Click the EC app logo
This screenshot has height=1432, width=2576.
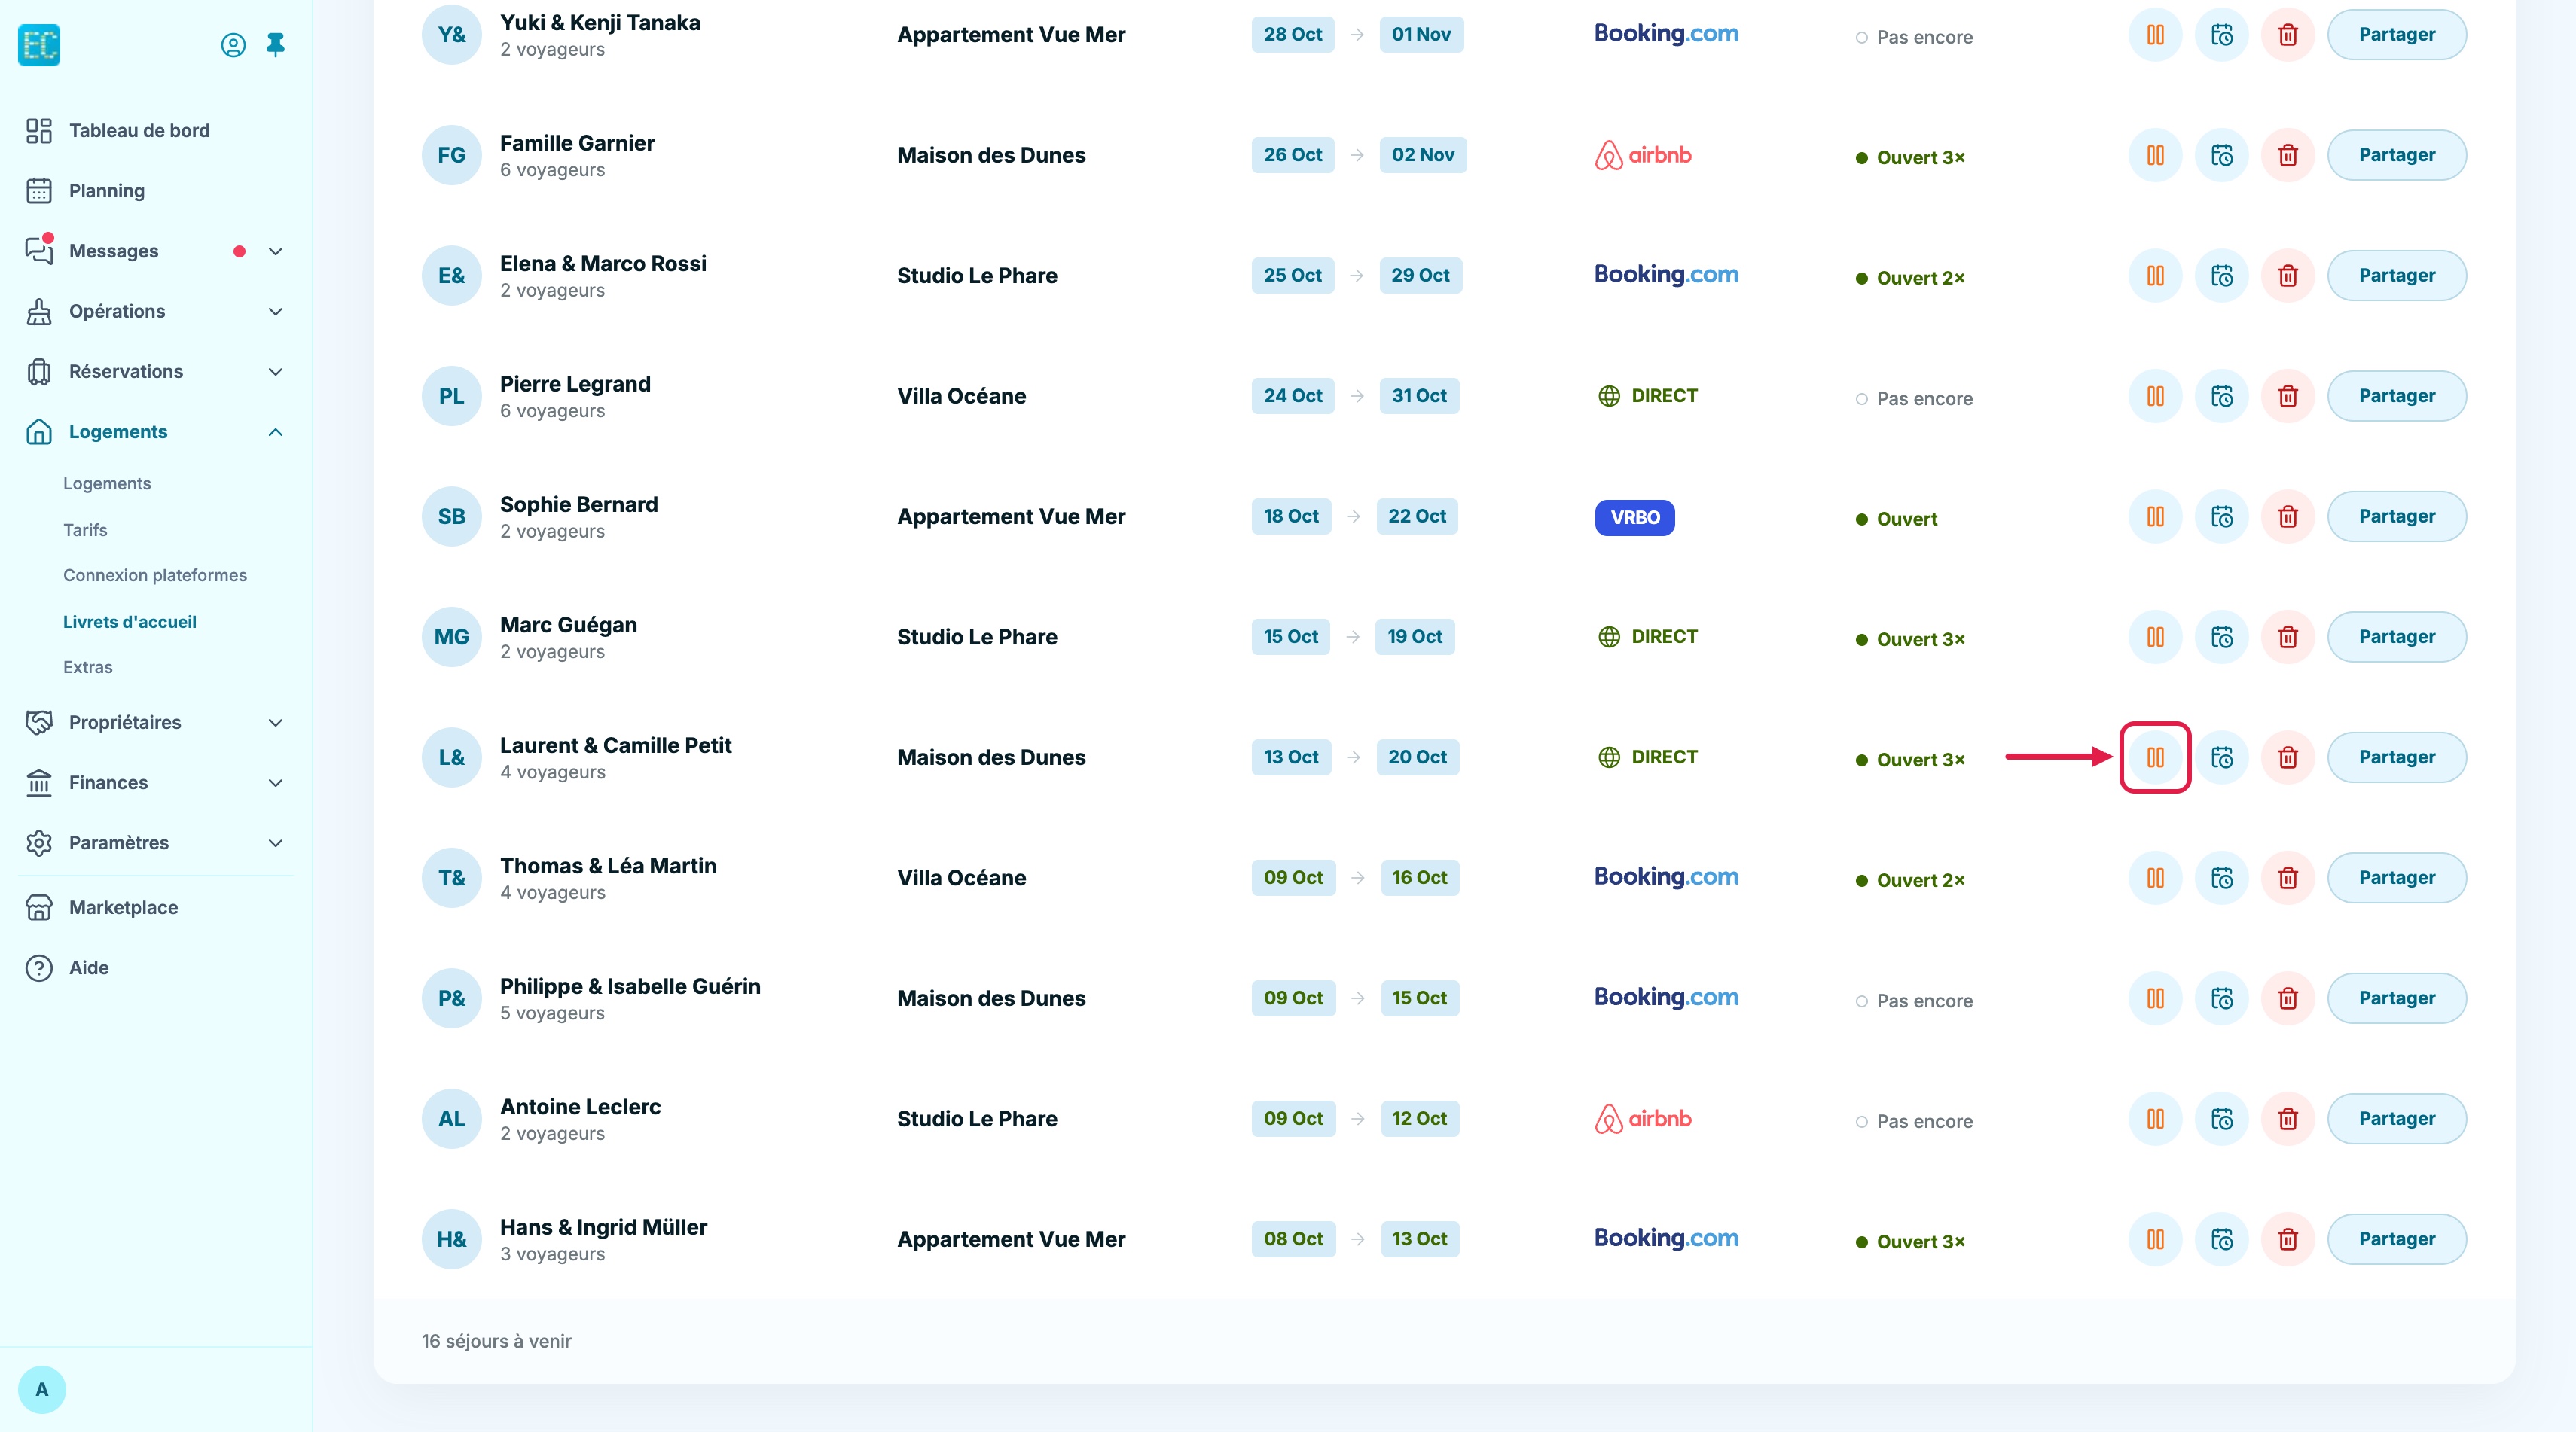tap(39, 45)
